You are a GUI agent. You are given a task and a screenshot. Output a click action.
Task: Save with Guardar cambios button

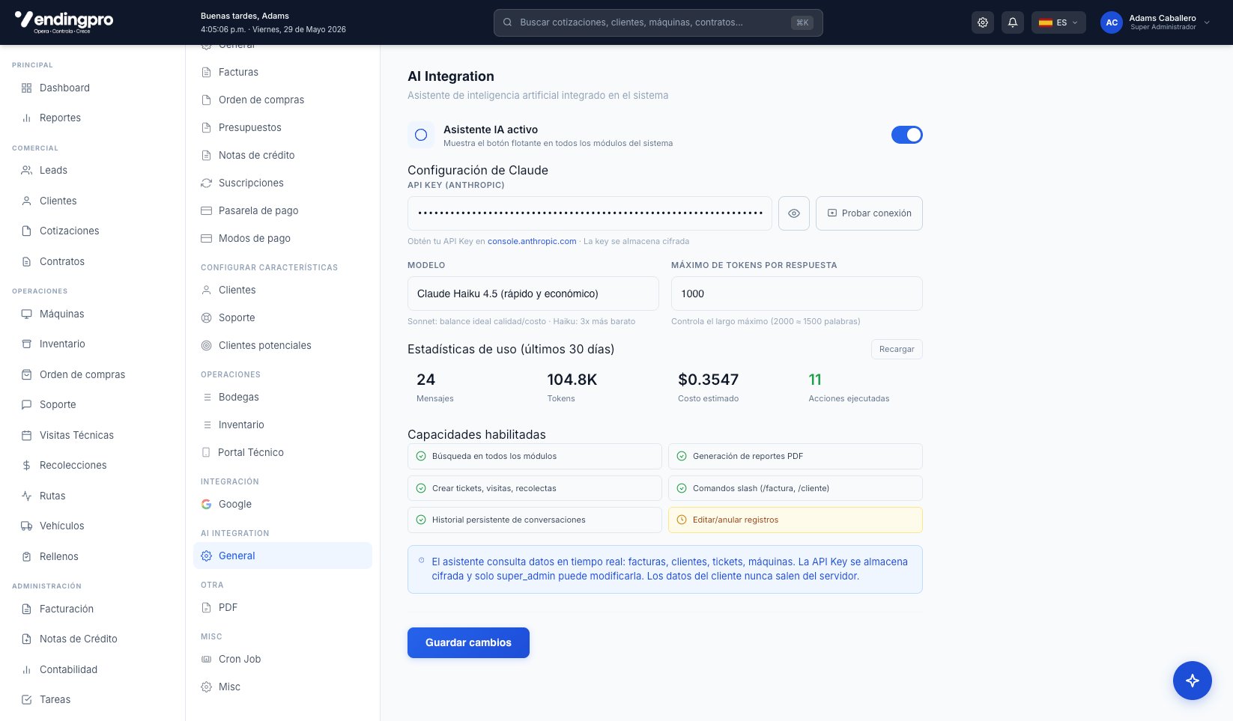pos(468,642)
